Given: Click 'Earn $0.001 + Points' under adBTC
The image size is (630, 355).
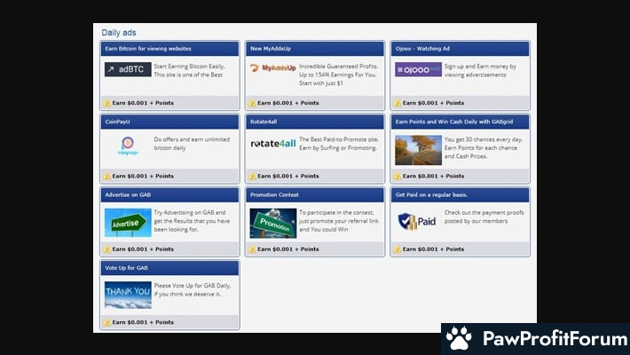Looking at the screenshot, I should (143, 103).
